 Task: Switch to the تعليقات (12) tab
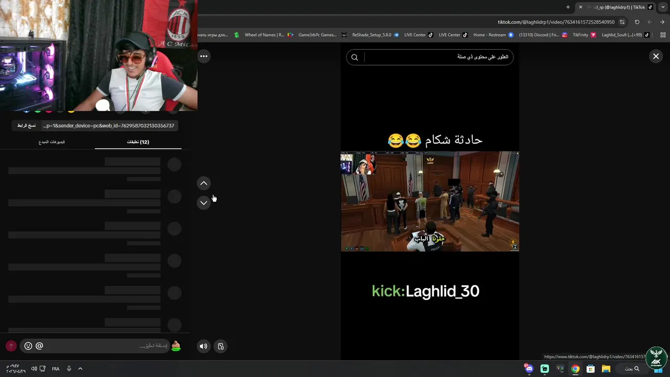(138, 142)
